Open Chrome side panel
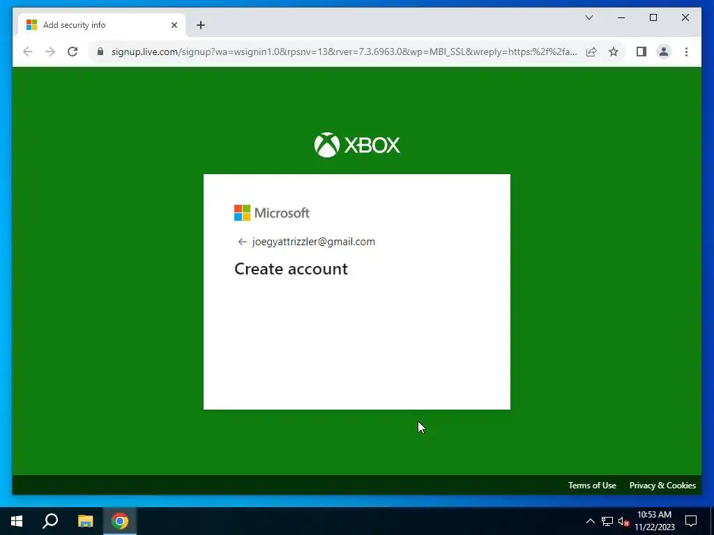 [x=641, y=52]
